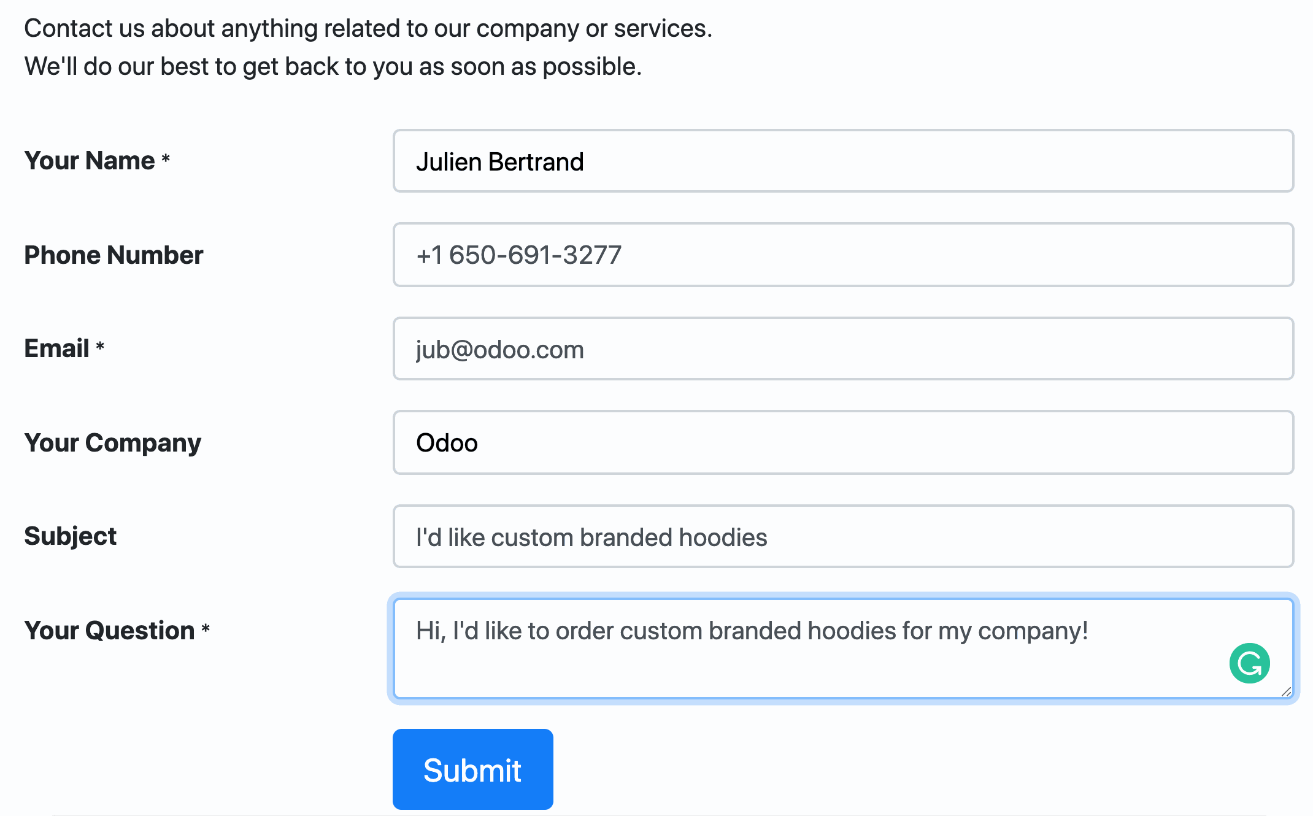Click the "Your Name" label
This screenshot has width=1313, height=816.
[x=90, y=161]
